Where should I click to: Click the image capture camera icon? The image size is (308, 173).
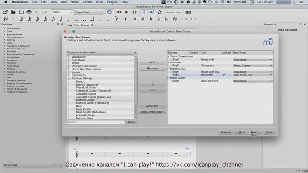point(188,12)
